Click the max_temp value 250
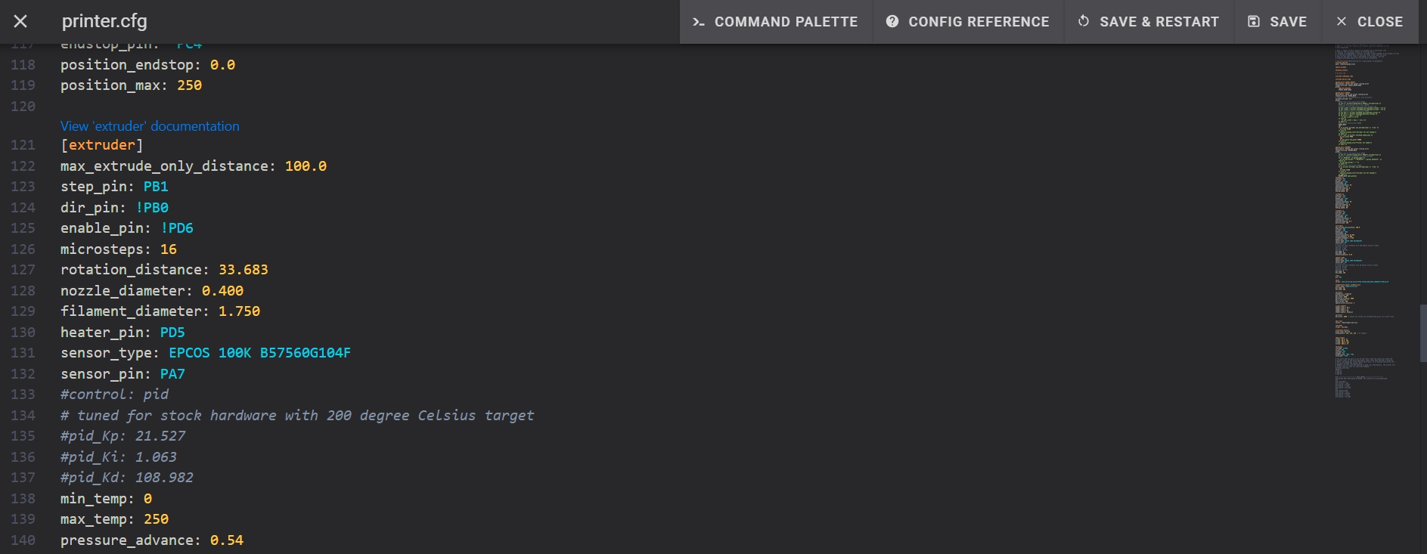The image size is (1427, 554). [156, 519]
